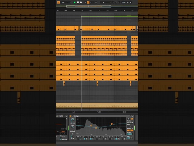
Task: Toggle the orange Automation Arm icon
Action: (88, 2)
